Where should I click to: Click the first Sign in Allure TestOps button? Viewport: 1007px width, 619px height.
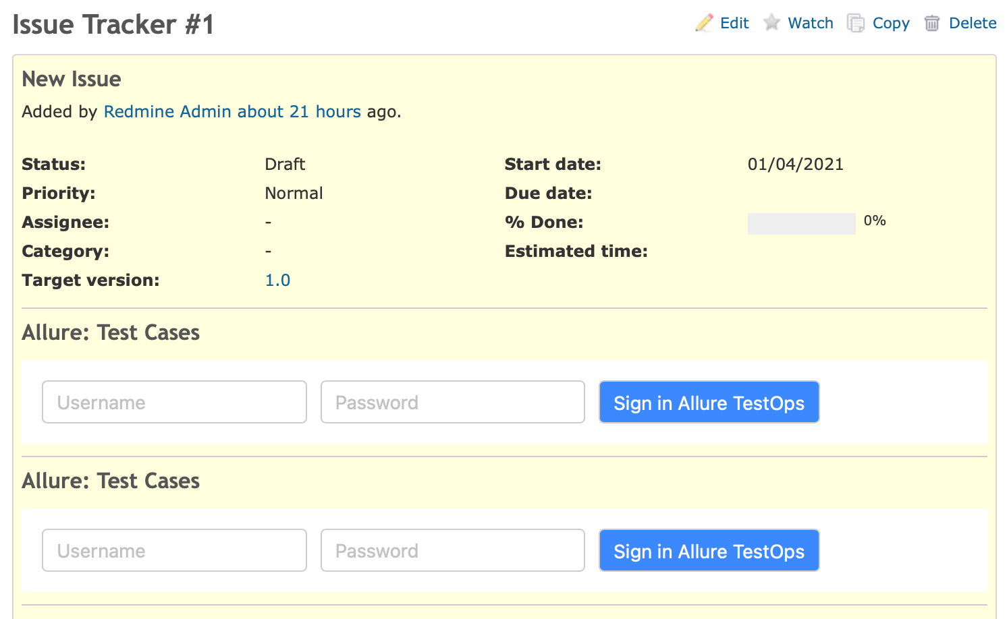709,402
